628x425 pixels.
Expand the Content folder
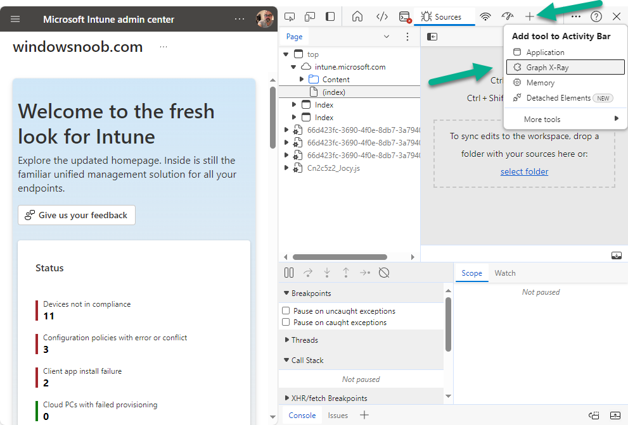tap(302, 79)
